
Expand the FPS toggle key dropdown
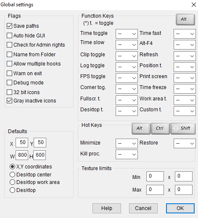coord(127,78)
